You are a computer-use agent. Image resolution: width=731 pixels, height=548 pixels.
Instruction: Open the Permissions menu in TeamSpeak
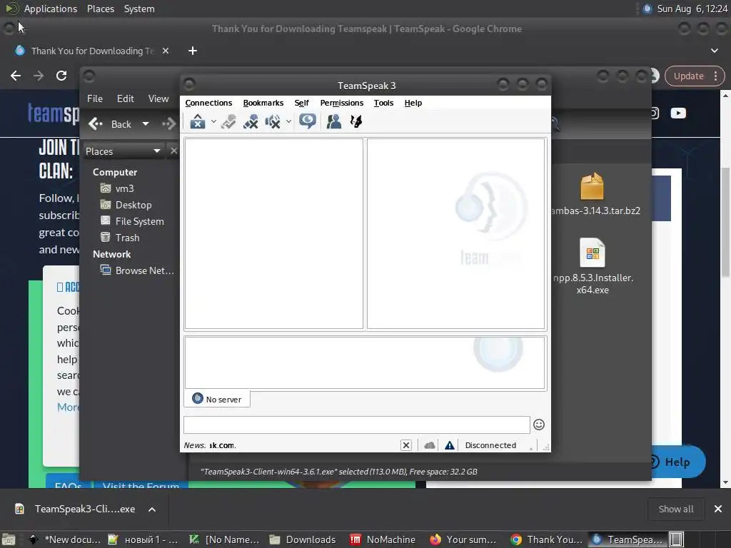342,103
